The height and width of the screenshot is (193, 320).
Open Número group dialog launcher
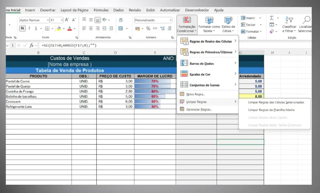click(172, 37)
